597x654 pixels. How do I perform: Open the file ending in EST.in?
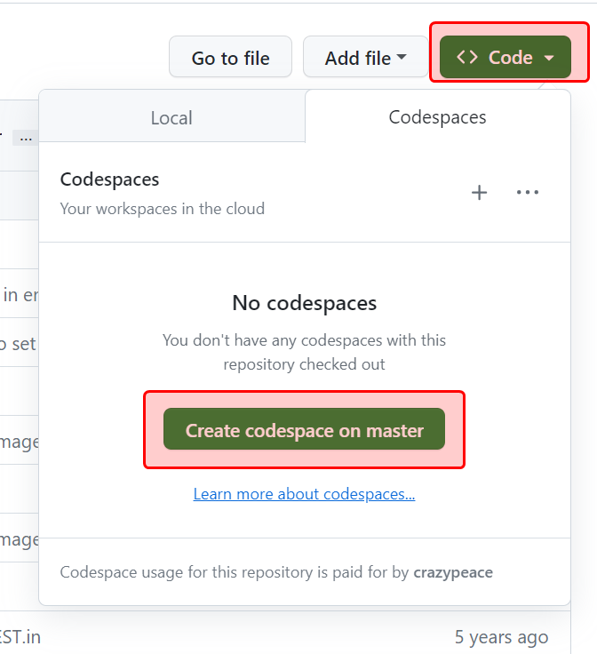pos(20,637)
